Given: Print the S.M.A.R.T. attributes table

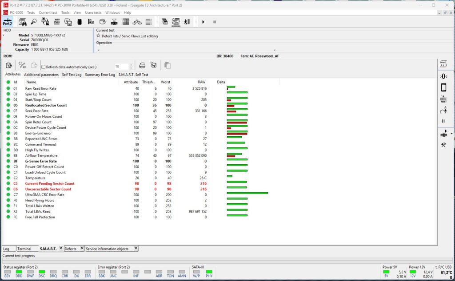Looking at the screenshot, I should coord(142,66).
